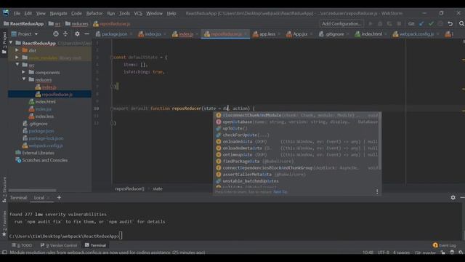465x262 pixels.
Task: Expand the node_modules folder arrow
Action: [17, 57]
